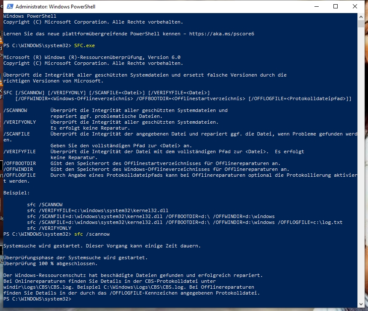Image resolution: width=368 pixels, height=311 pixels.
Task: Click the https://aka.ms/pscore6 URL text
Action: [x=222, y=34]
